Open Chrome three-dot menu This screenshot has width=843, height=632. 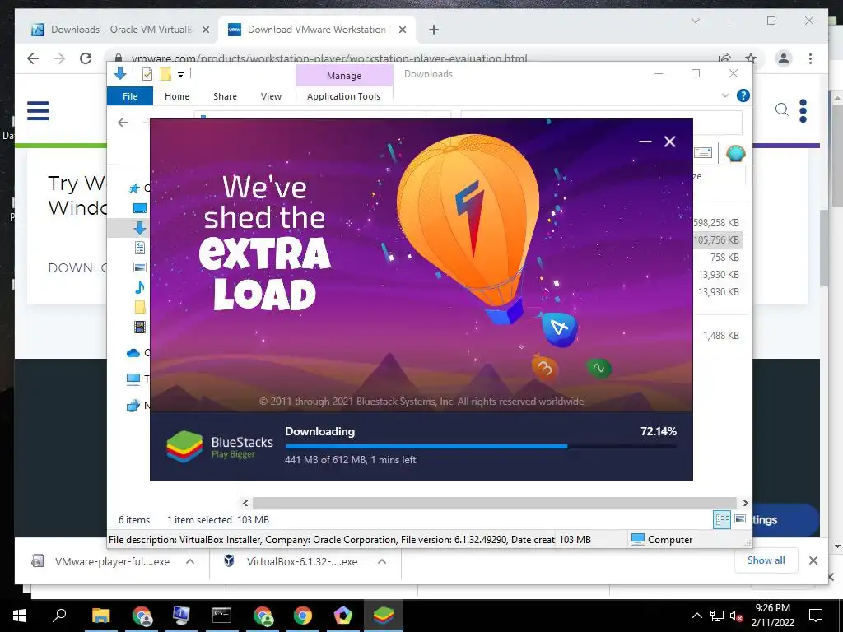810,58
